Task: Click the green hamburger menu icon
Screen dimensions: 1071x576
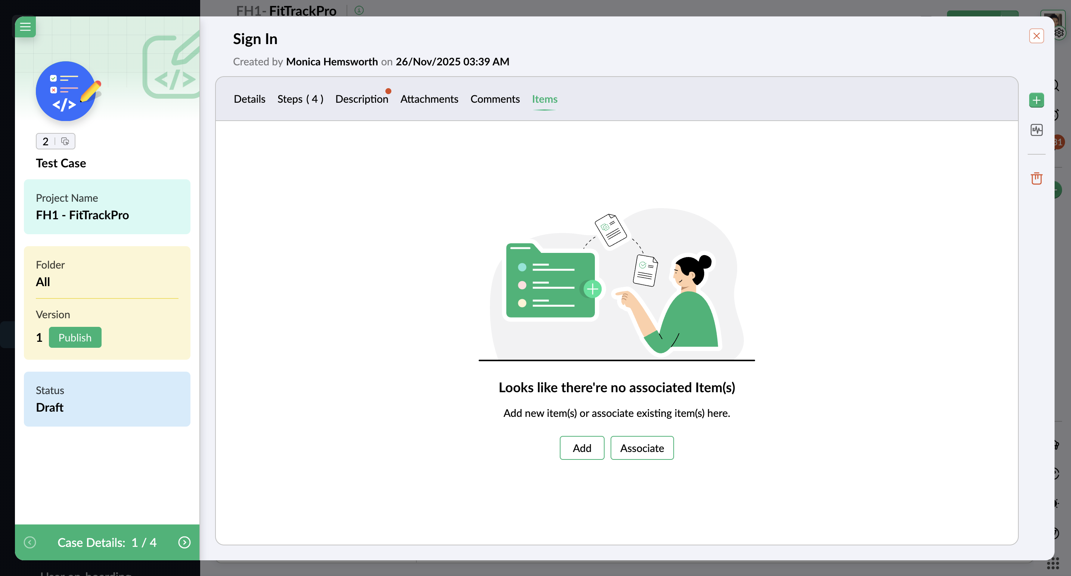Action: (25, 27)
